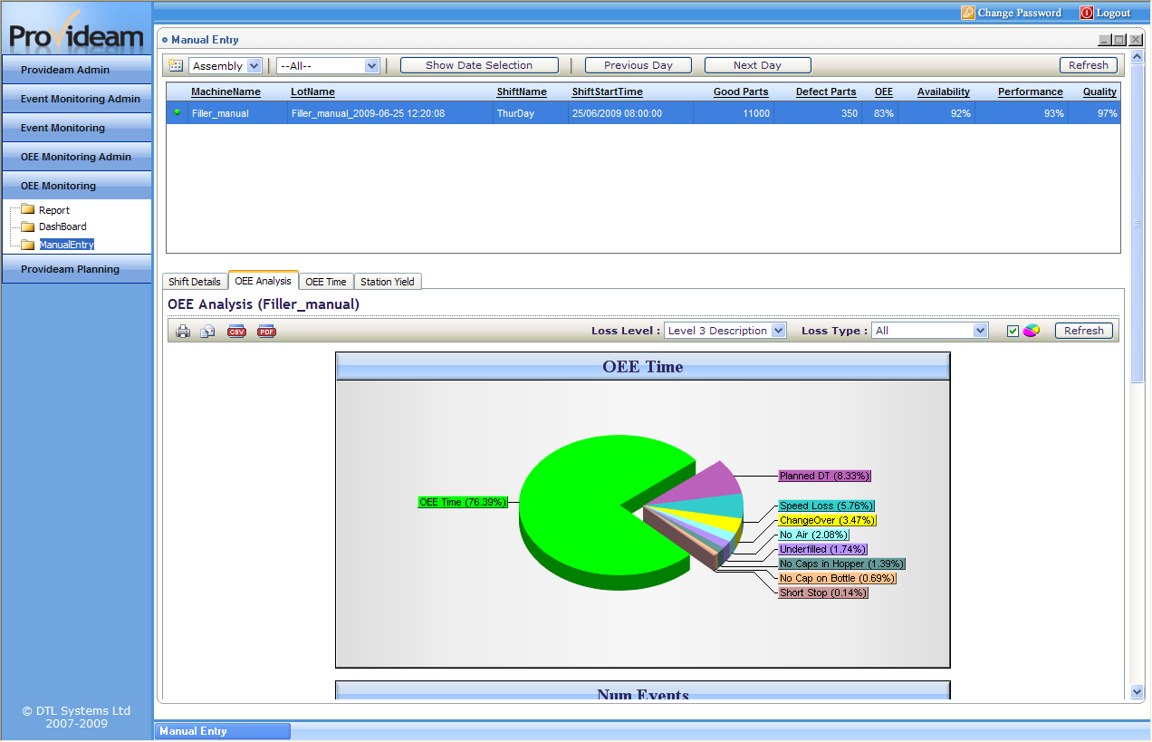
Task: Click the Filler_manual machine name cell
Action: [220, 113]
